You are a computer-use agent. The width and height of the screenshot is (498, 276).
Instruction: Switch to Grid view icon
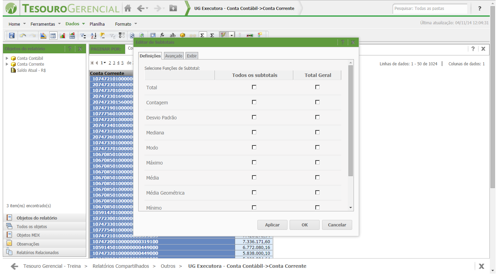tap(53, 35)
